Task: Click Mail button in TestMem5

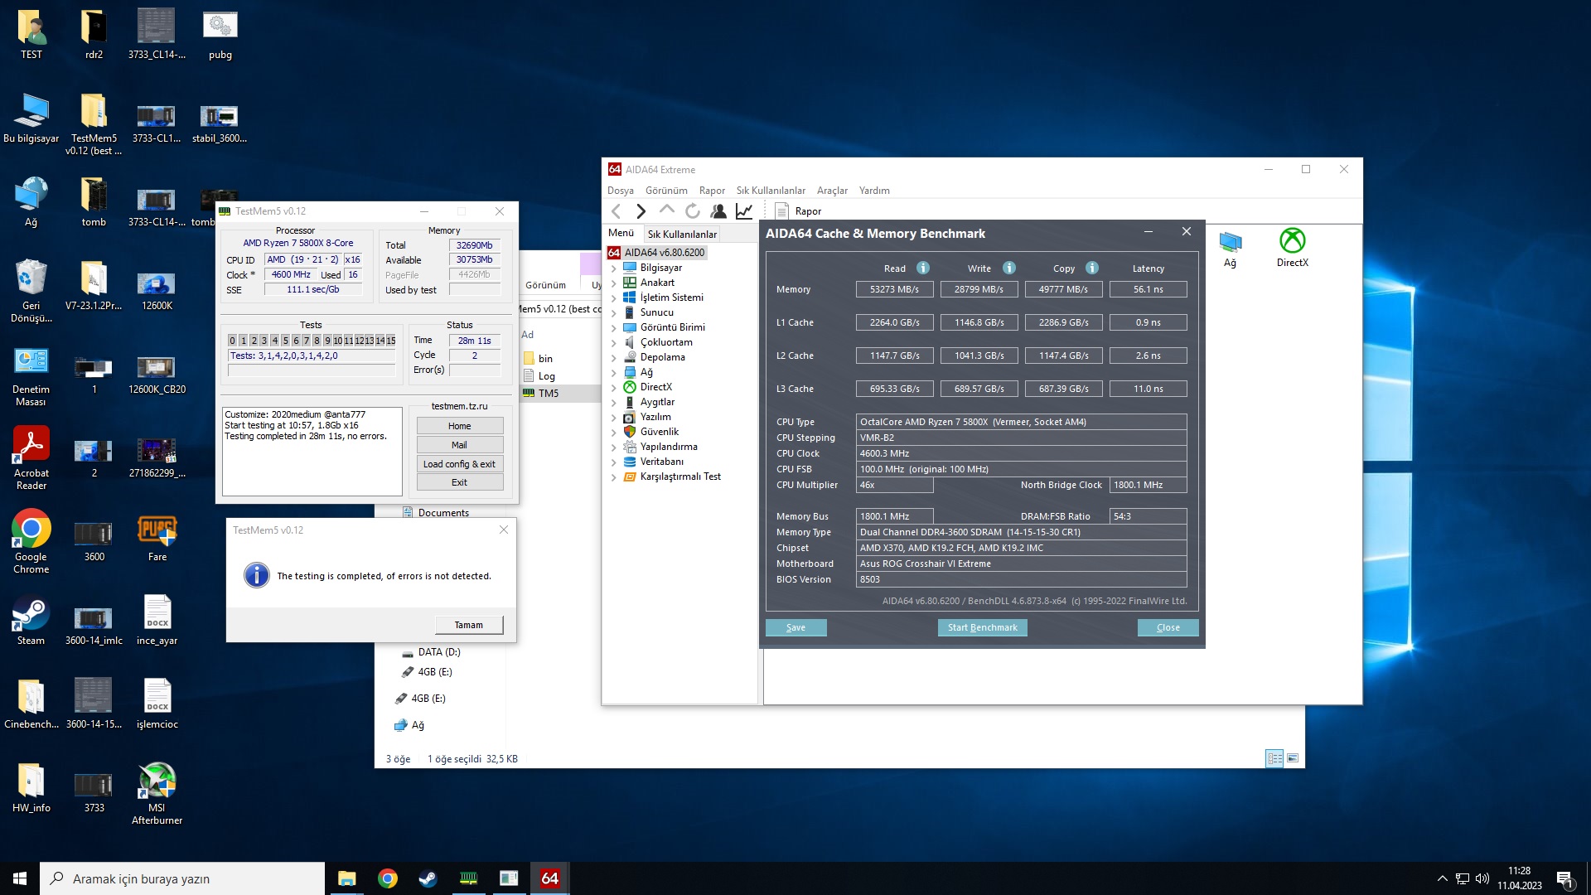Action: tap(459, 445)
